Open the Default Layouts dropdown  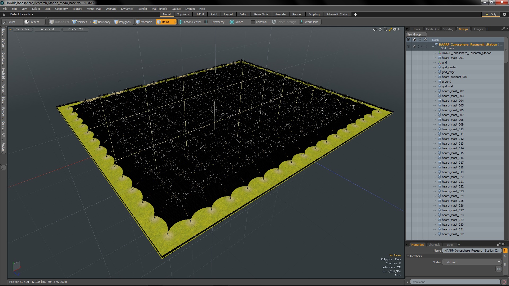[22, 14]
